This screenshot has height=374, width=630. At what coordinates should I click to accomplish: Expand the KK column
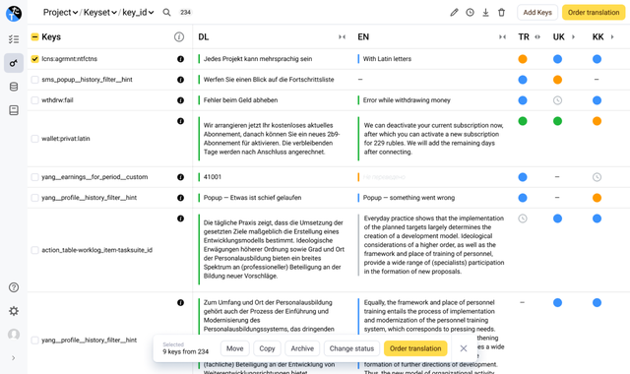tap(612, 37)
